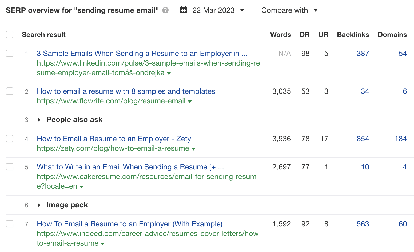The width and height of the screenshot is (414, 252).
Task: Expand the "Image pack" row
Action: click(x=39, y=205)
